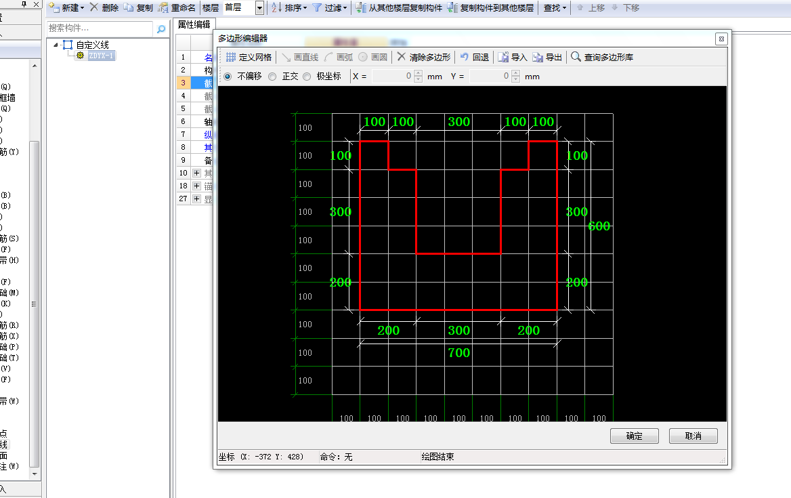This screenshot has width=791, height=498.
Task: Close the polygon editor dialog
Action: [x=721, y=39]
